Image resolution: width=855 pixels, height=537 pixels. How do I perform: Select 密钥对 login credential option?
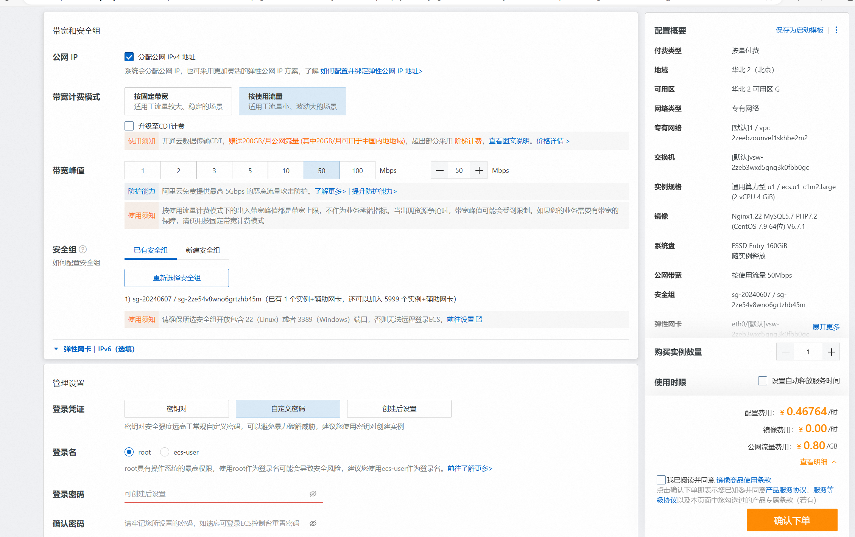[x=176, y=409]
